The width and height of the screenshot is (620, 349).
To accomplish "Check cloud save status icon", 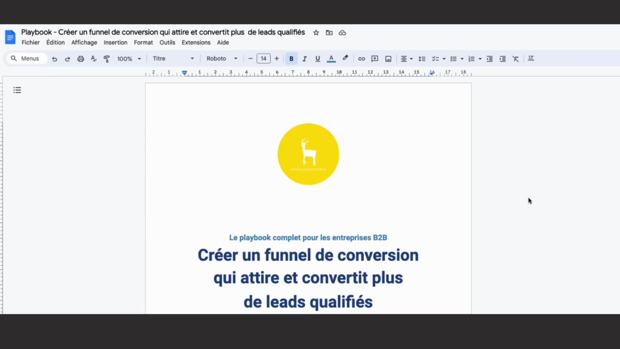I will (x=342, y=32).
